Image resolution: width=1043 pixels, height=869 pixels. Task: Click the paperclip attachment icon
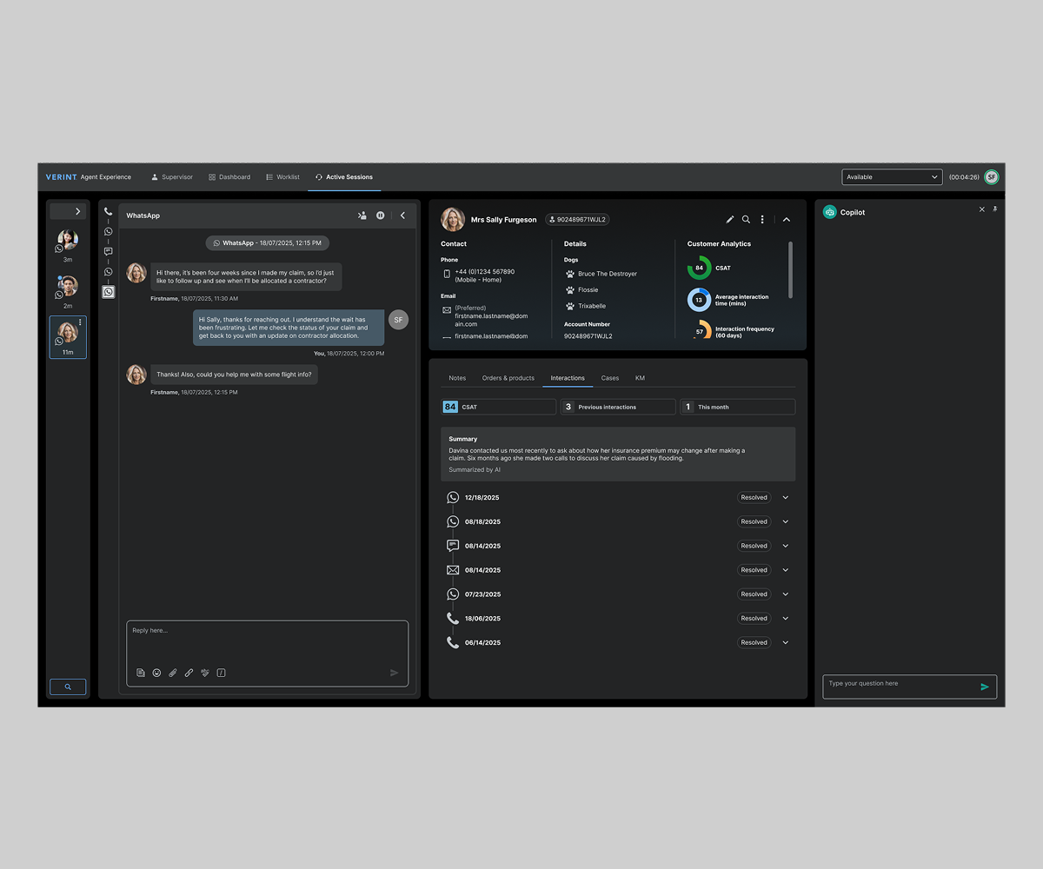pos(173,673)
